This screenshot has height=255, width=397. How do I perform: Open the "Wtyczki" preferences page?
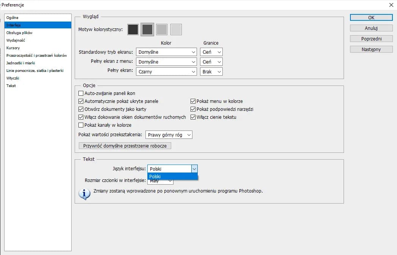pos(13,78)
